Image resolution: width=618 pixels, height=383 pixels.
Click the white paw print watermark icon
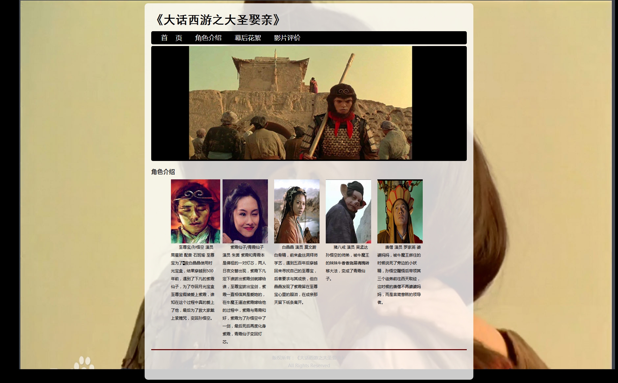[x=84, y=363]
